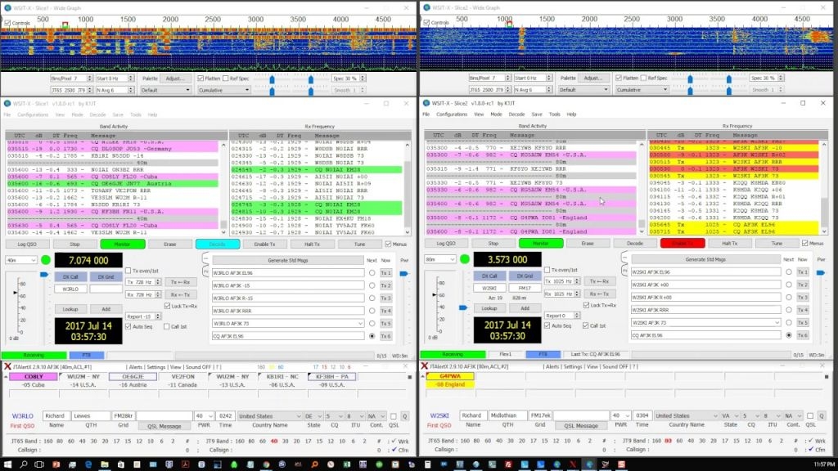Open Excel icon in the taskbar
This screenshot has width=838, height=471.
346,464
